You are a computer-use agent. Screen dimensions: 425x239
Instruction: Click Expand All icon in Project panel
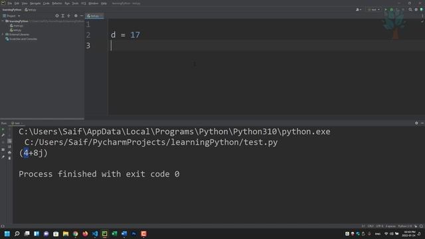(x=63, y=16)
